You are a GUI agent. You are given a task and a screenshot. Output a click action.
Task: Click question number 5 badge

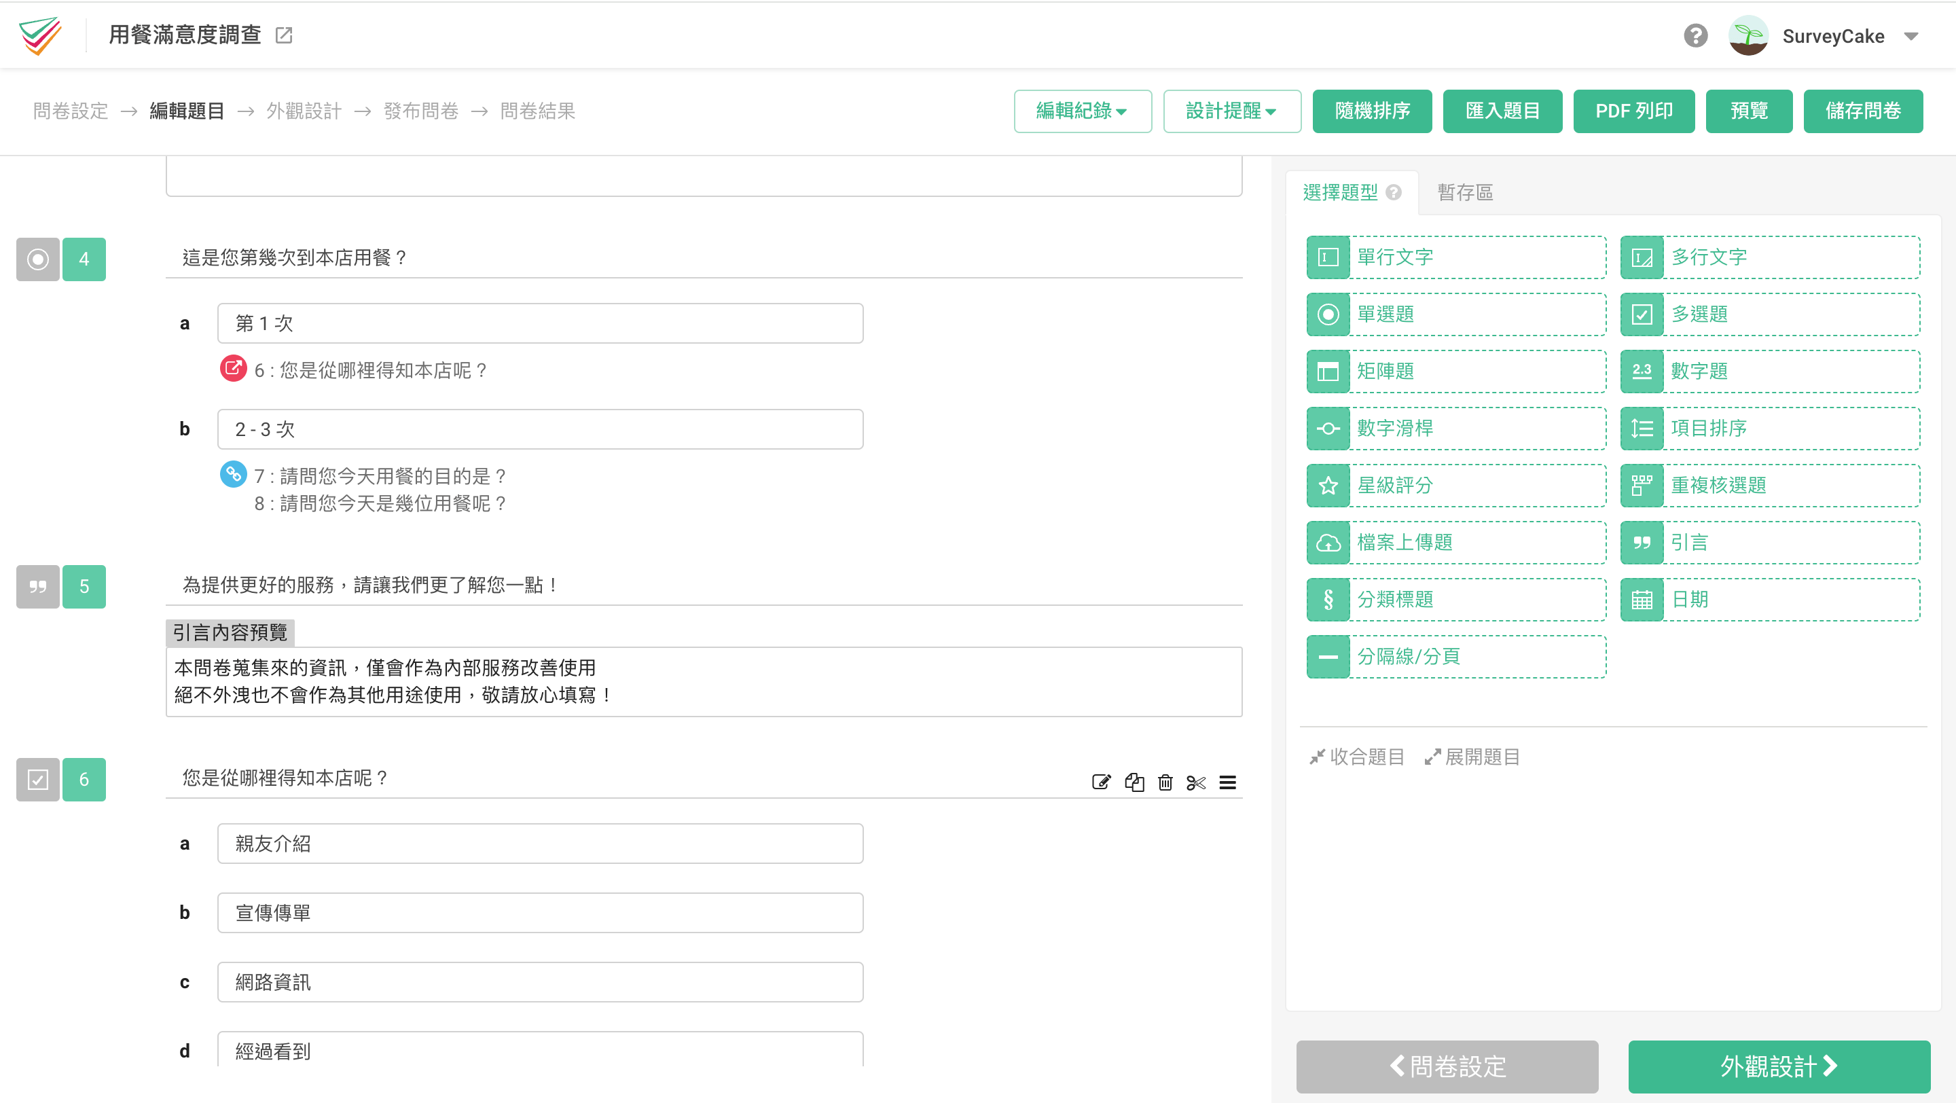pyautogui.click(x=84, y=587)
